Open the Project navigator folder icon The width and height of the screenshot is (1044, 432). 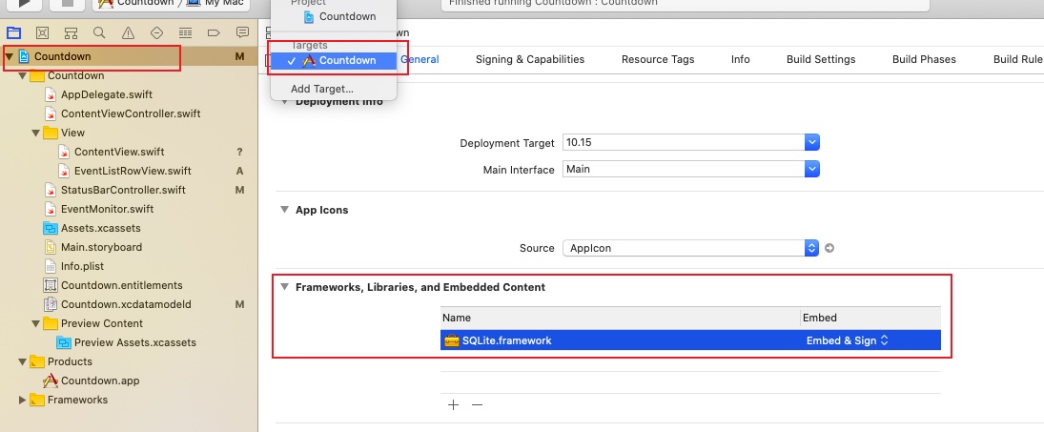click(x=13, y=32)
